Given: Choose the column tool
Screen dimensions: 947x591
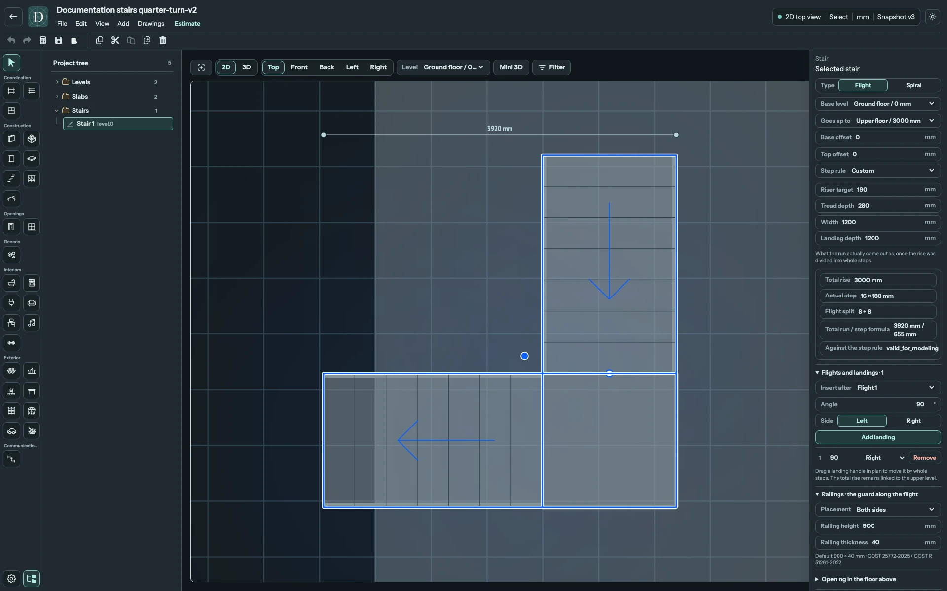Looking at the screenshot, I should 11,159.
